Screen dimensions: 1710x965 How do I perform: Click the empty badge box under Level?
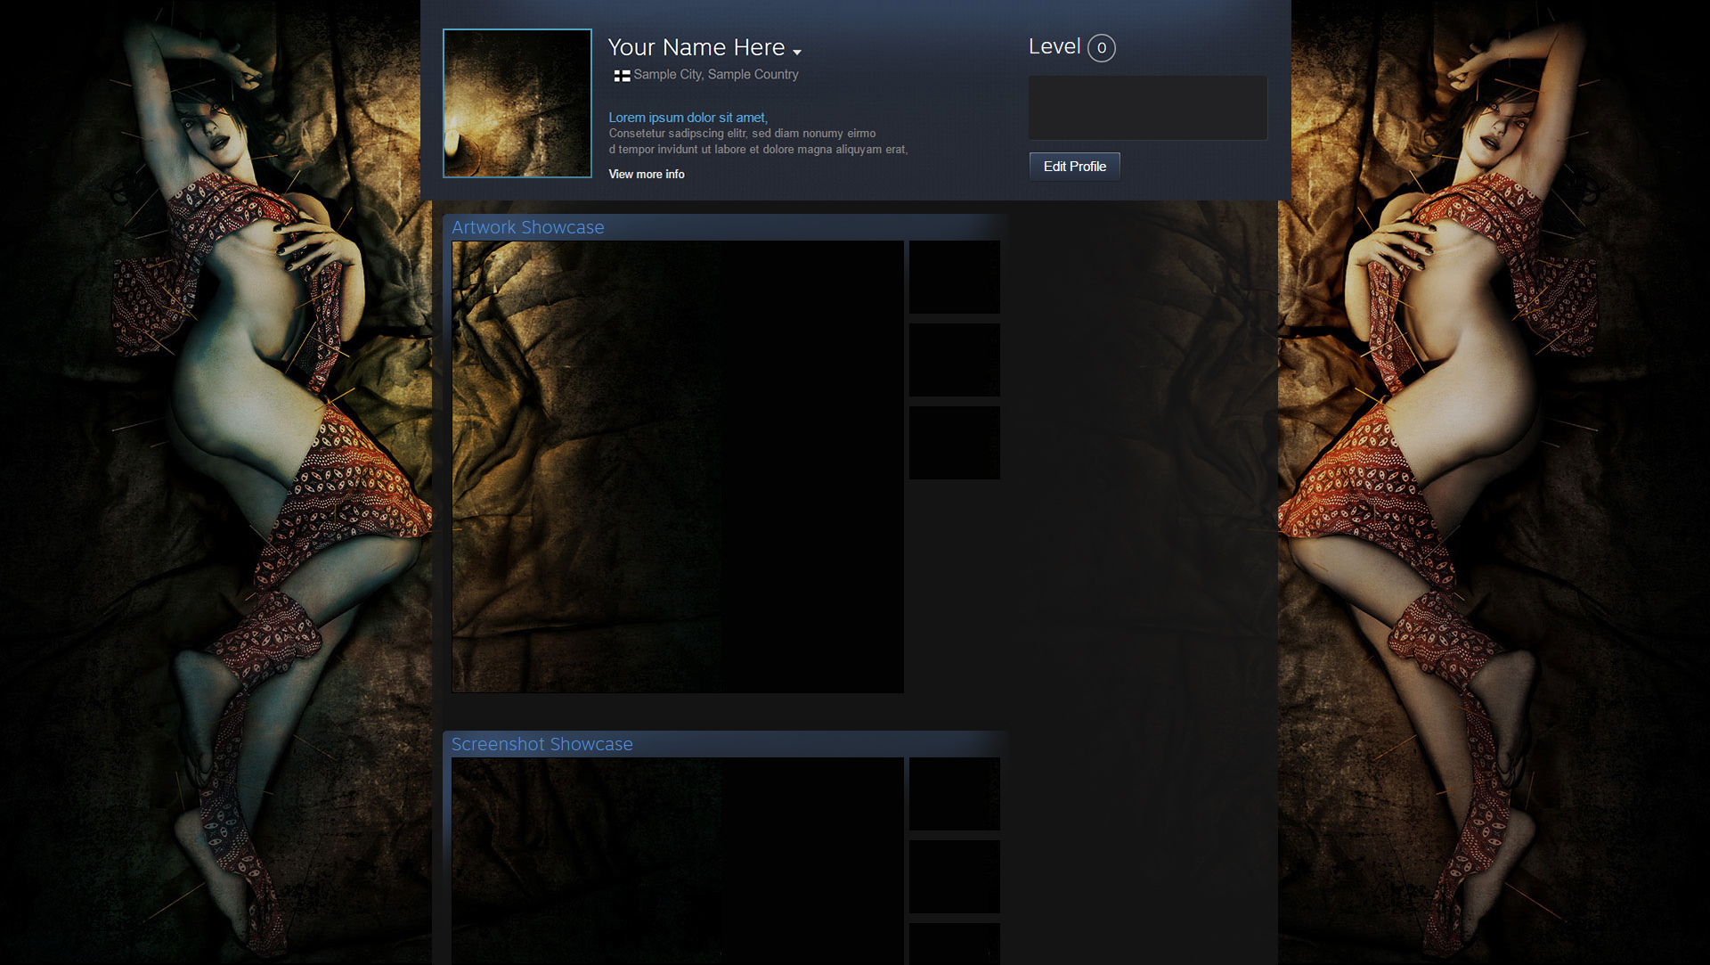(1147, 108)
